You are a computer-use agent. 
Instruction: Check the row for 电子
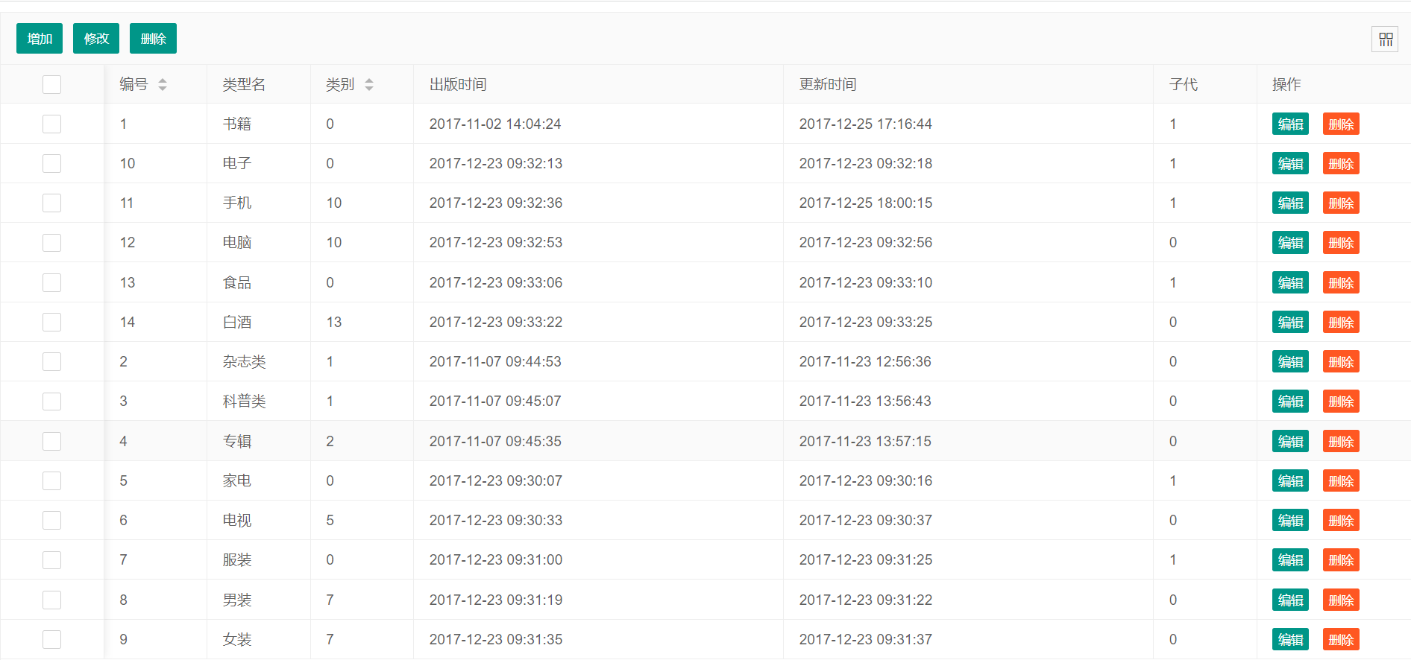pyautogui.click(x=52, y=163)
